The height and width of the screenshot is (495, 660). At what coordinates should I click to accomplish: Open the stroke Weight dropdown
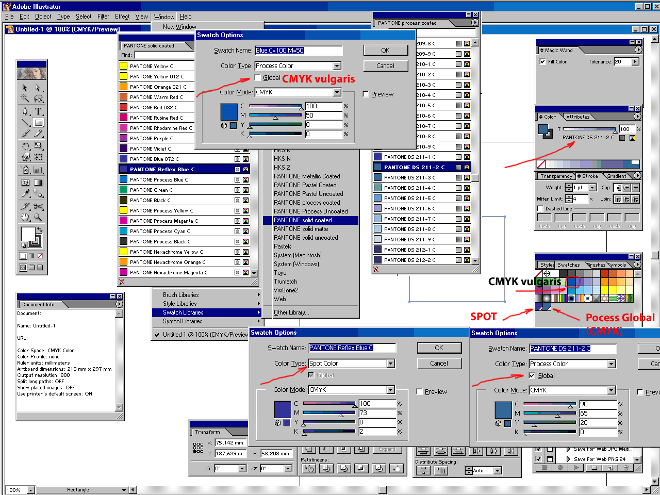pyautogui.click(x=592, y=188)
